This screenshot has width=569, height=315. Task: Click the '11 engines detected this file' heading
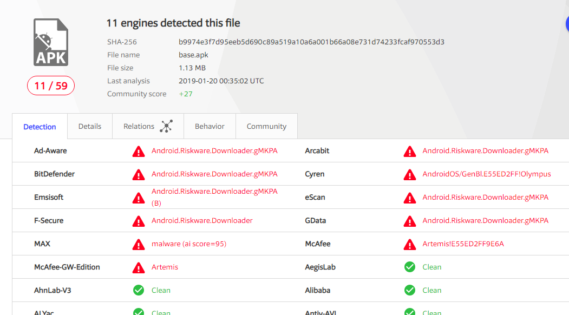[x=173, y=23]
